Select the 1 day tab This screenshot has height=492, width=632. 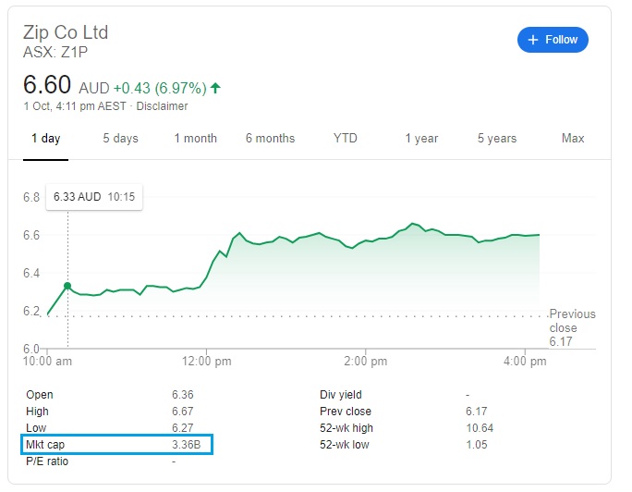[x=45, y=139]
